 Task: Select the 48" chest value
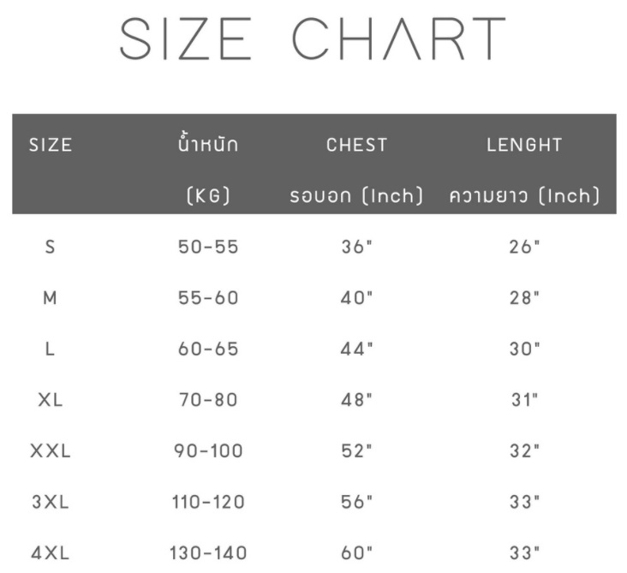pyautogui.click(x=357, y=400)
